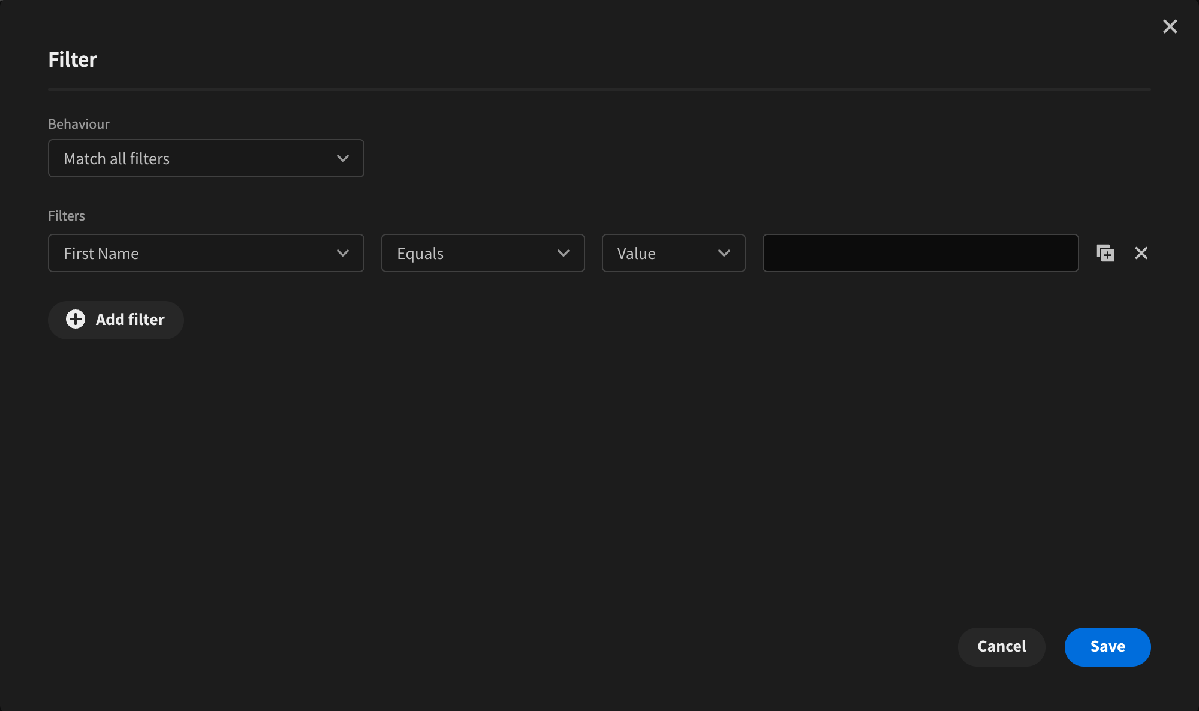Cancel the filter changes
This screenshot has height=711, width=1199.
tap(1001, 646)
